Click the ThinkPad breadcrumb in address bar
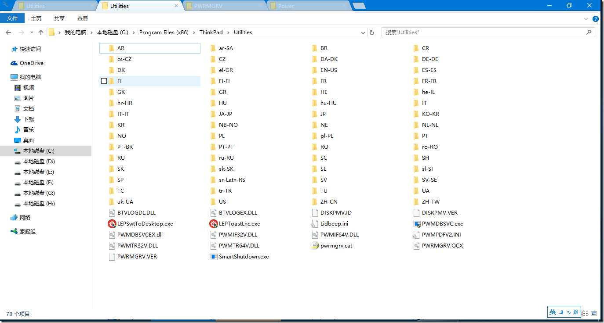This screenshot has height=323, width=604. (211, 32)
